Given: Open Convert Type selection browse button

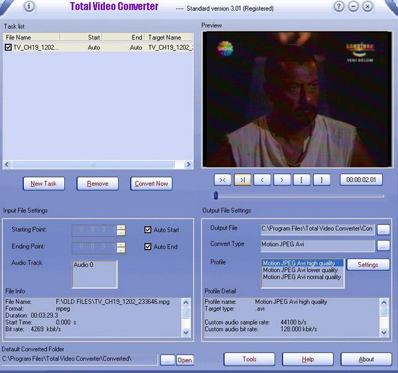Looking at the screenshot, I should tap(384, 246).
